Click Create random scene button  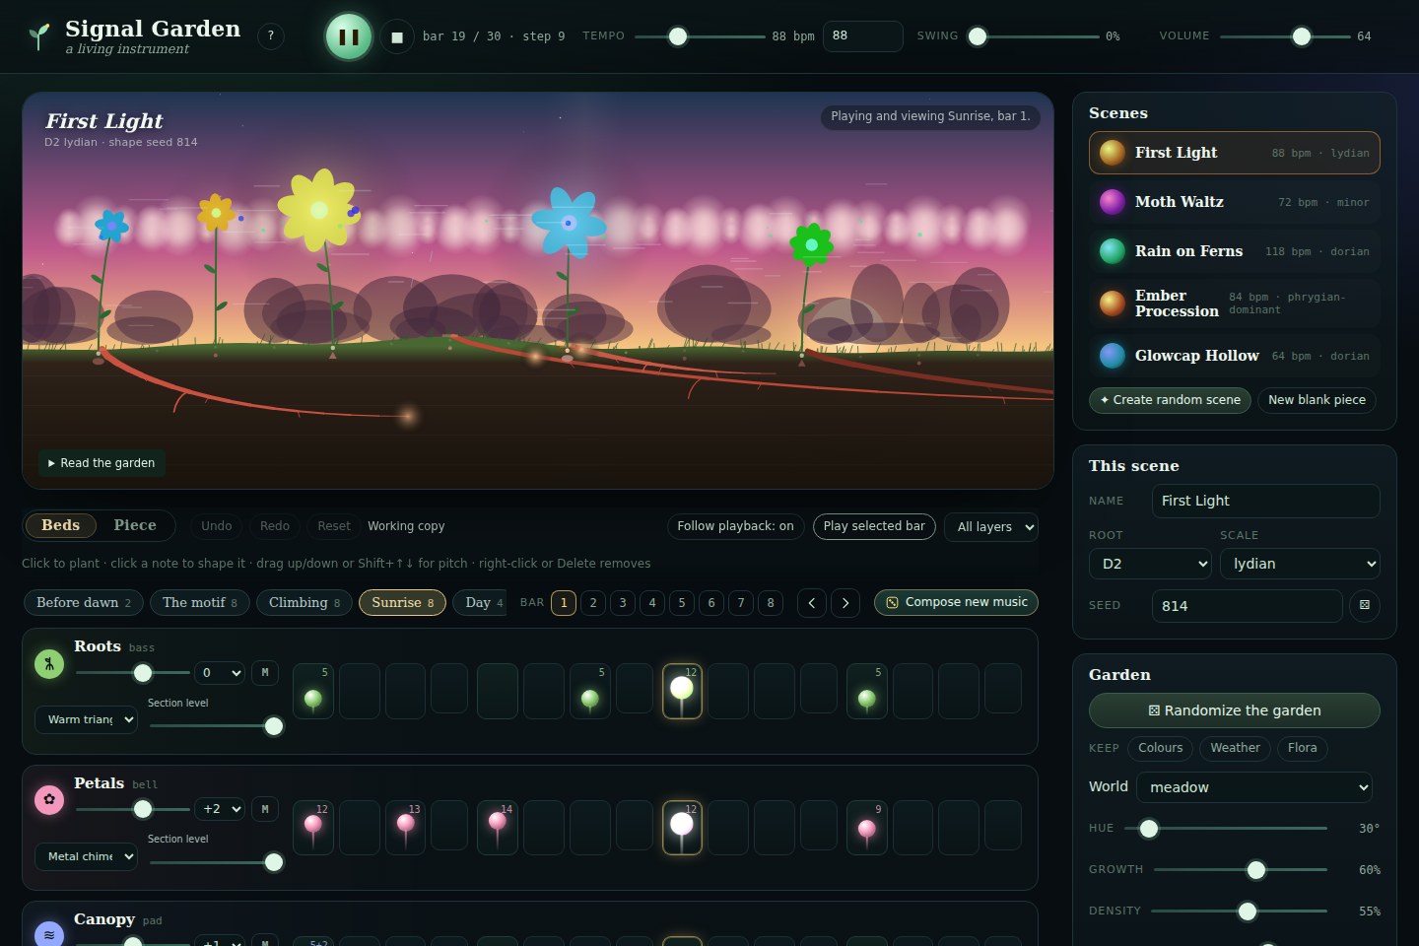point(1170,400)
